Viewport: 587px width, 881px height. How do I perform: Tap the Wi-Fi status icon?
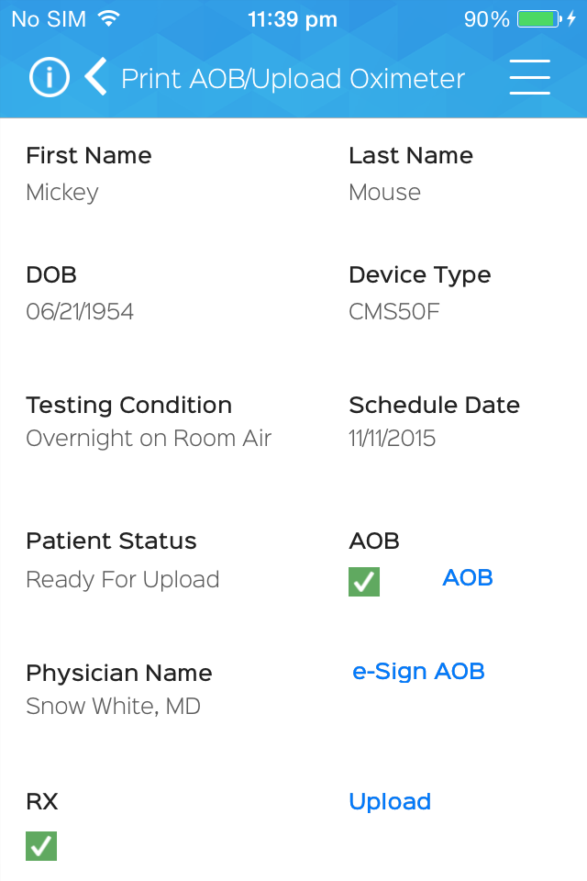(x=109, y=18)
